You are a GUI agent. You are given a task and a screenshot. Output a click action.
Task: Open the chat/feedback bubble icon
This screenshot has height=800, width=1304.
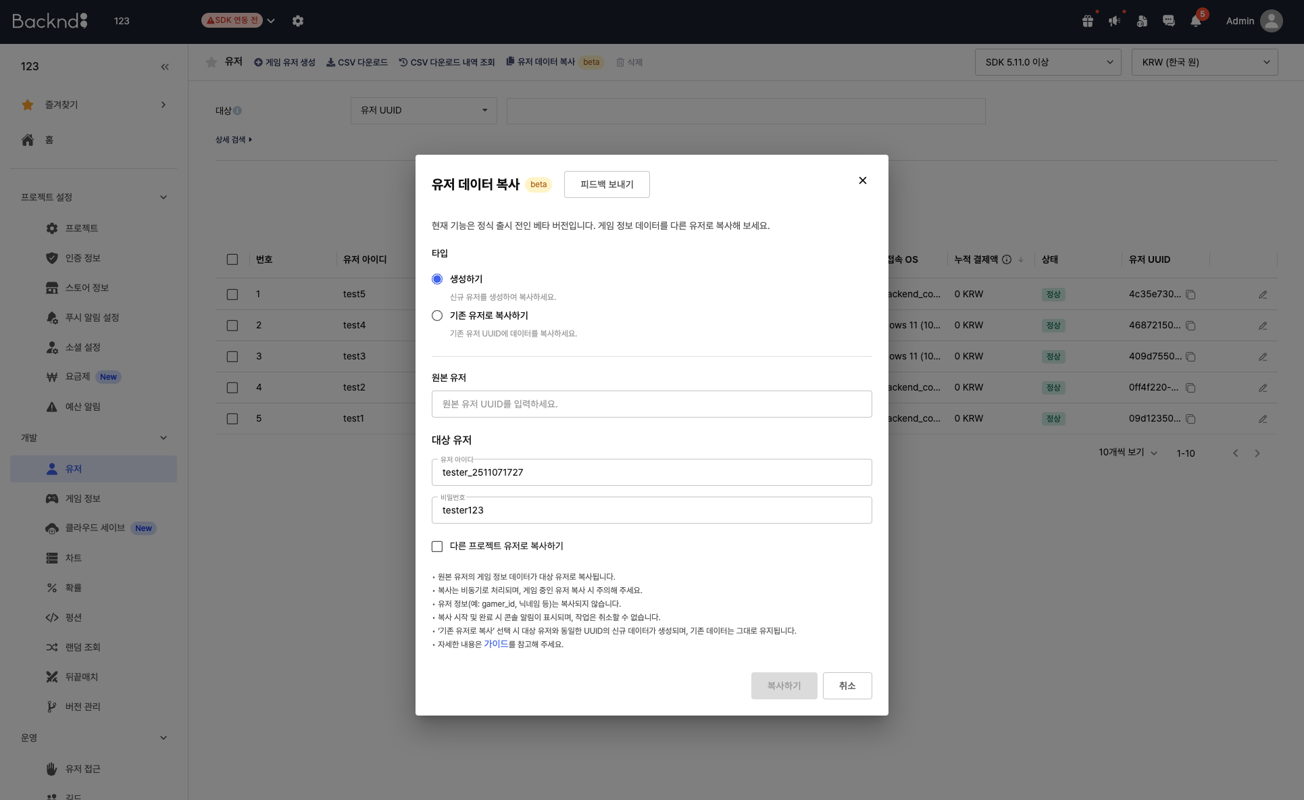pyautogui.click(x=1169, y=21)
